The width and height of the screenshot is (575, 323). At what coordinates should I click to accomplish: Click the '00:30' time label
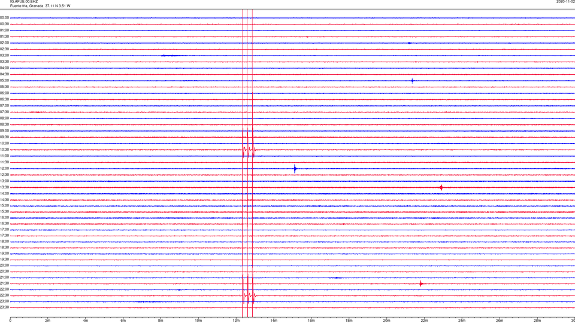[x=4, y=24]
